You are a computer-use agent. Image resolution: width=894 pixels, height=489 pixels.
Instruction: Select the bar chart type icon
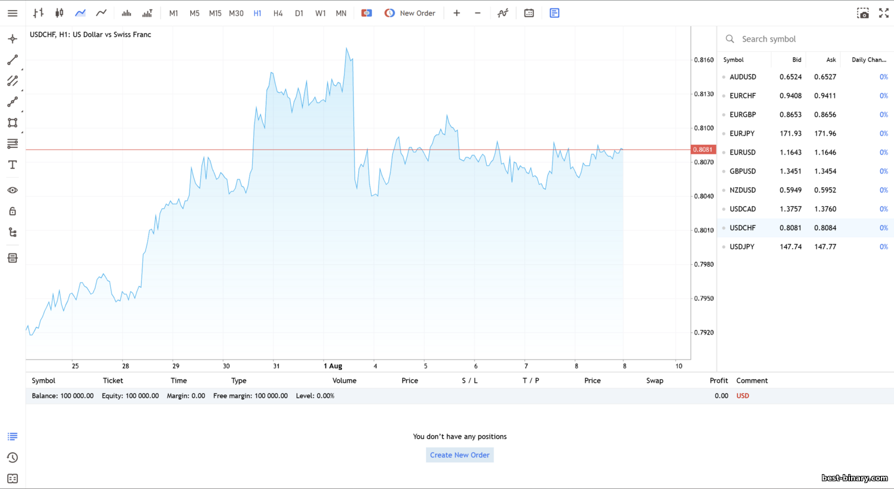point(38,13)
